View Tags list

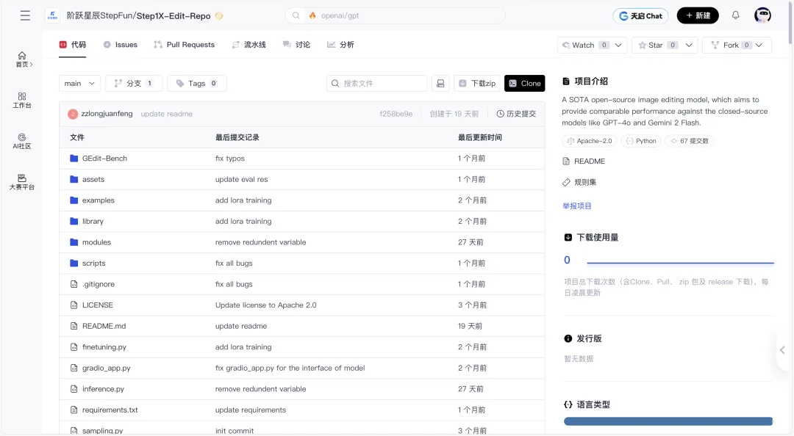(196, 84)
